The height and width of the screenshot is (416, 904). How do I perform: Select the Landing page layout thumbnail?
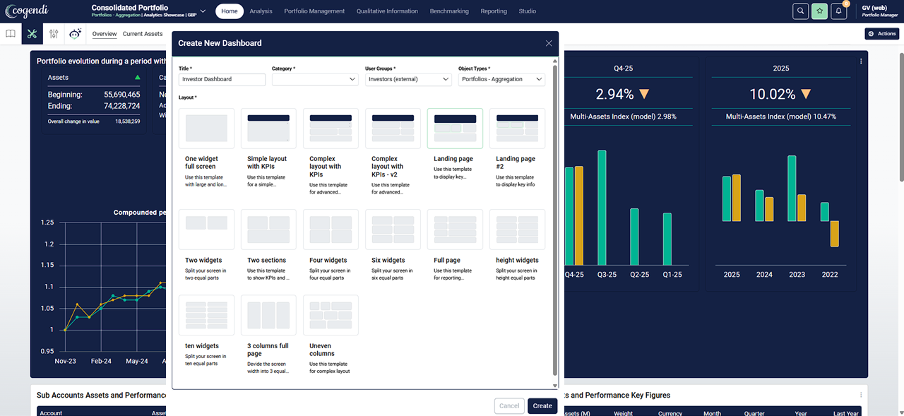tap(455, 129)
